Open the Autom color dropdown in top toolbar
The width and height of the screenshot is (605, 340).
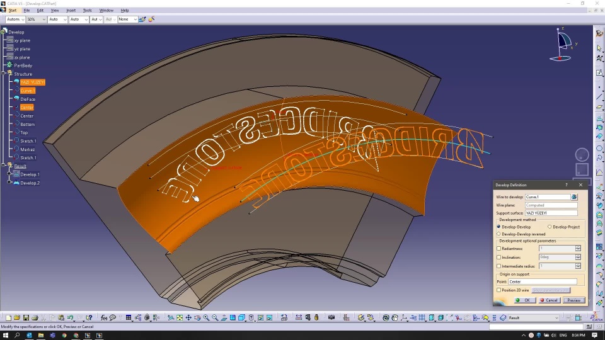15,20
